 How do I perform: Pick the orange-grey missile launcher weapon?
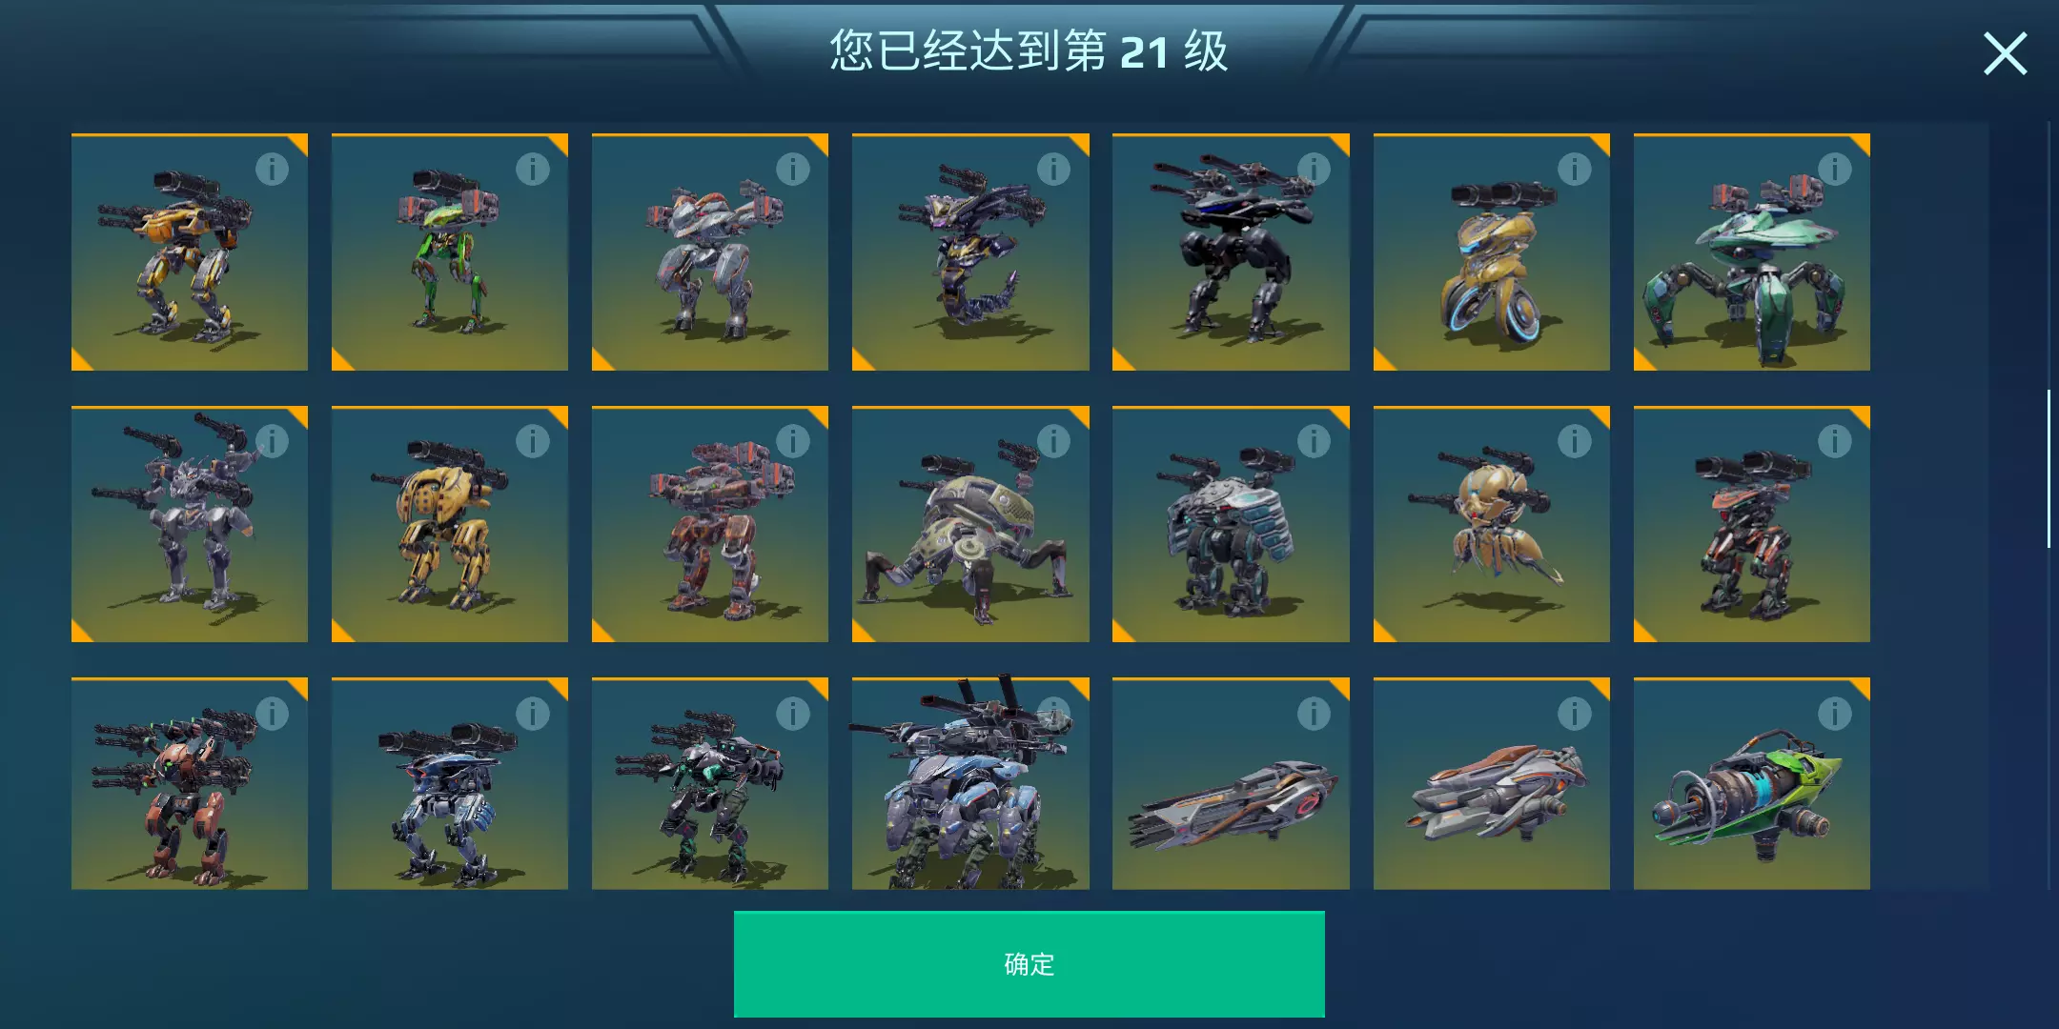coord(1492,783)
